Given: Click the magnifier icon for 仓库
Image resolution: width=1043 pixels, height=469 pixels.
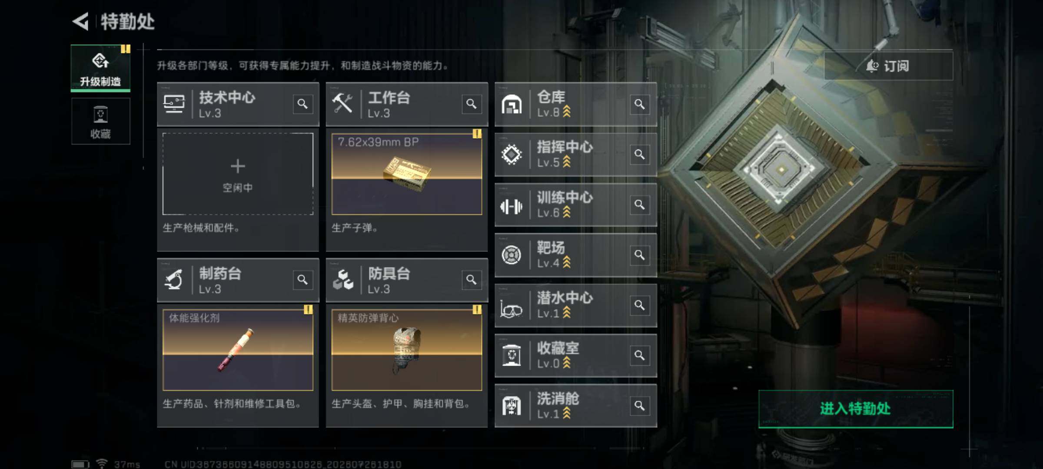Looking at the screenshot, I should [x=640, y=104].
